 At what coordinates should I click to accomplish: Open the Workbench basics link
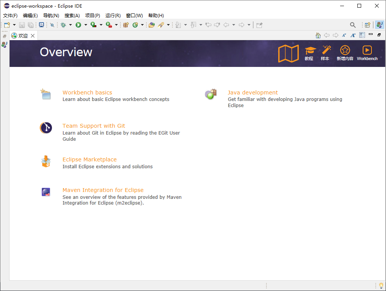click(88, 93)
